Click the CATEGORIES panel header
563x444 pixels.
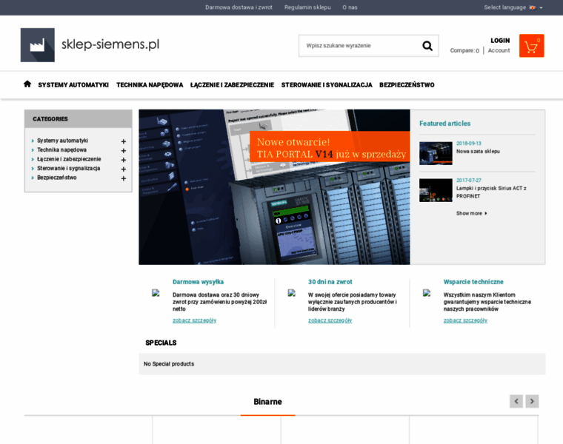point(79,119)
